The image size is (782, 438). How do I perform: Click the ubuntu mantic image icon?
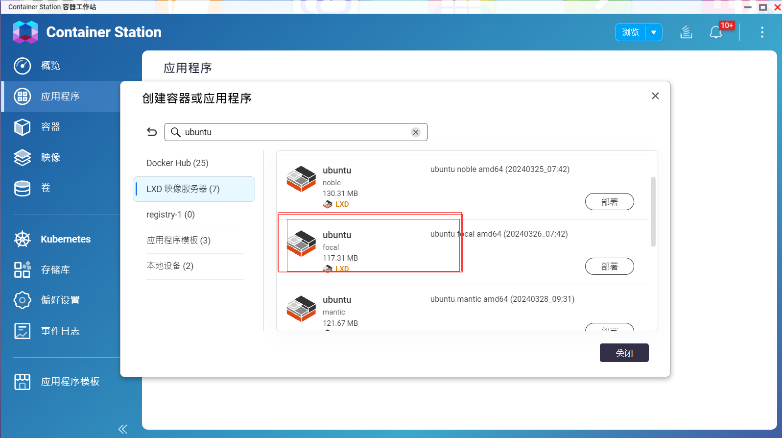[301, 308]
